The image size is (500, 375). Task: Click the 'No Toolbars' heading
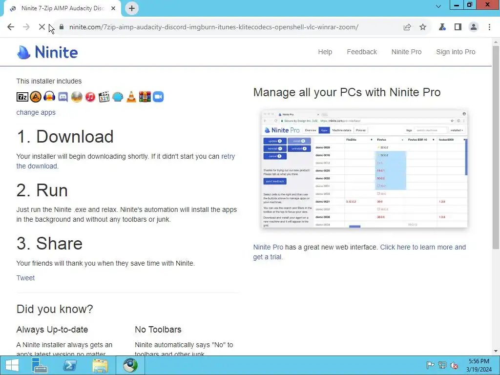coord(158,330)
